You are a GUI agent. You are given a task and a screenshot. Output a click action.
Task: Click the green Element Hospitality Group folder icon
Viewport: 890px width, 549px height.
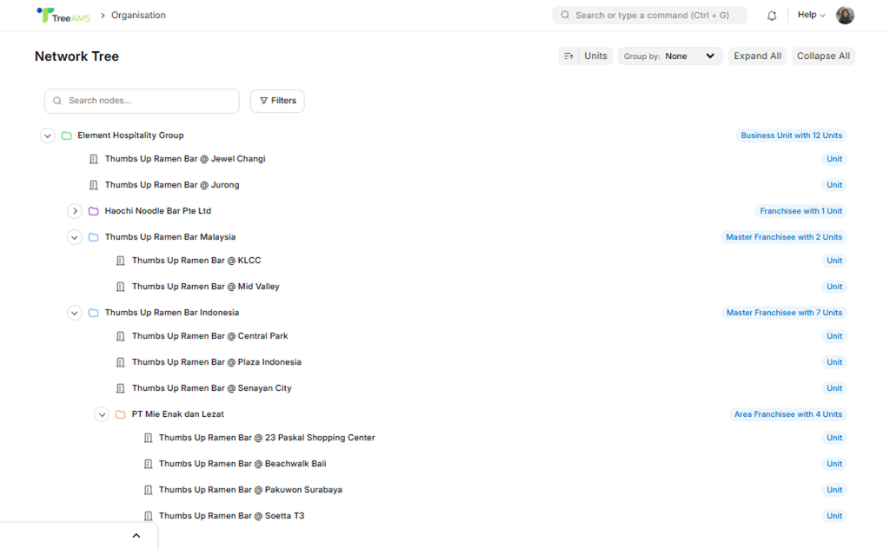tap(67, 136)
